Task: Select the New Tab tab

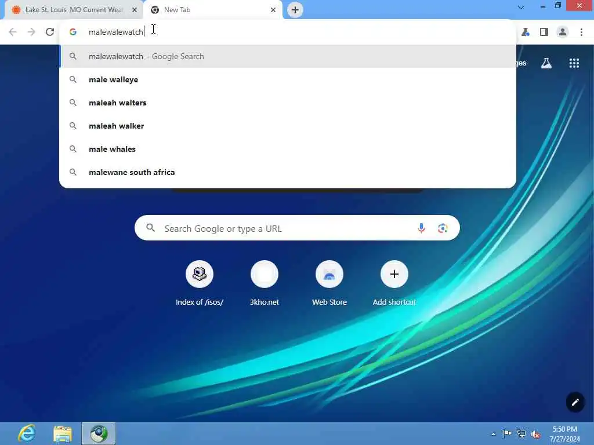Action: 212,10
